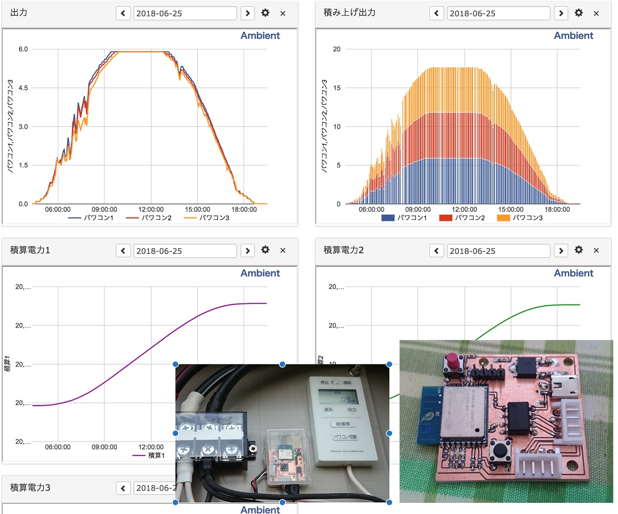Screen dimensions: 618x514
Task: Click the date field in 出力 panel
Action: click(185, 13)
